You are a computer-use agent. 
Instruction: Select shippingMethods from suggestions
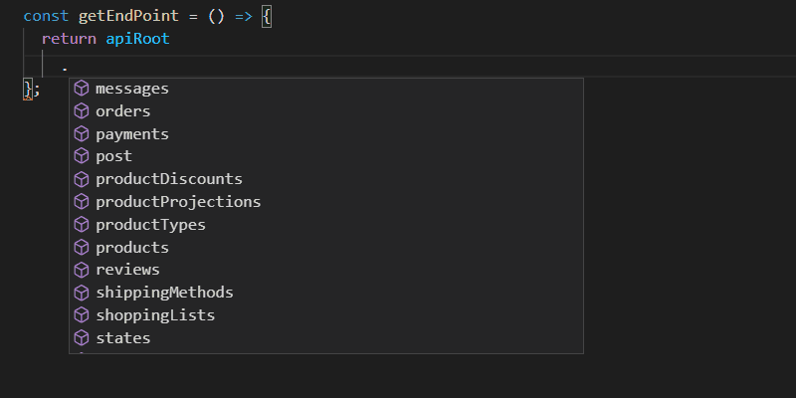(164, 293)
